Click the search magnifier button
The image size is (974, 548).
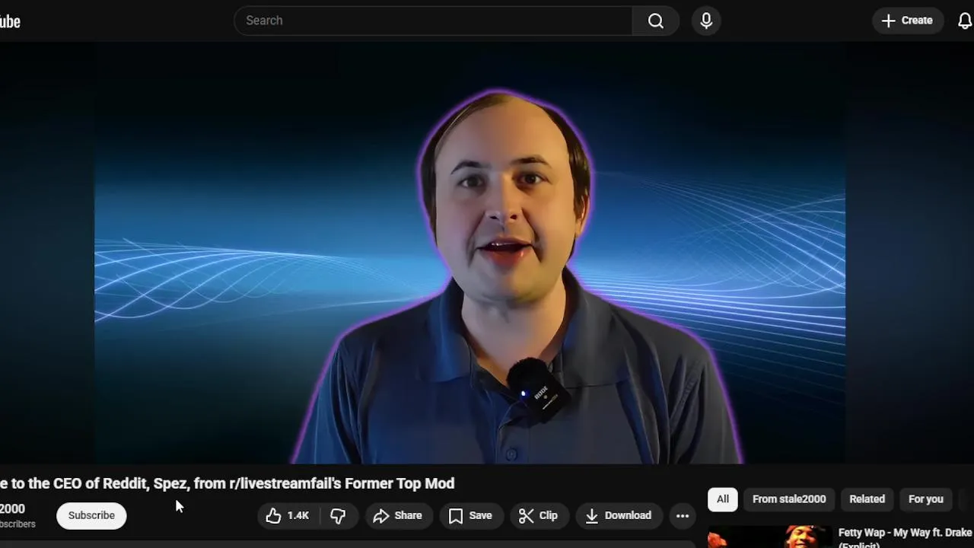655,21
